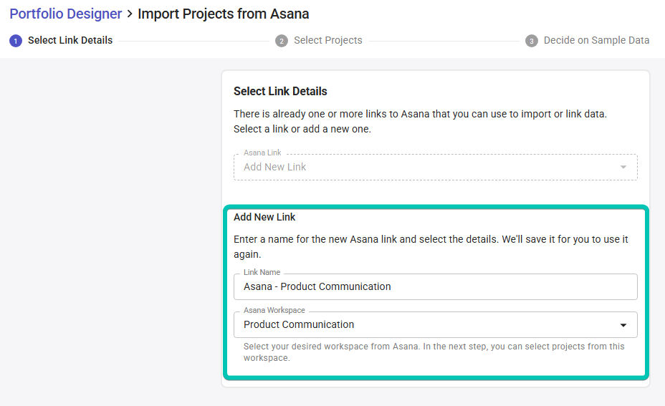Screen dimensions: 665x406
Task: Click step 1 circle icon
Action: (16, 41)
